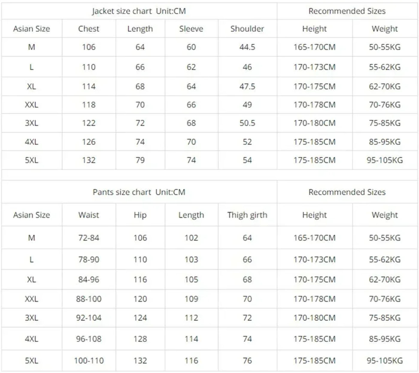The height and width of the screenshot is (373, 419).
Task: Click the 95-105KG weight in jacket table
Action: point(385,160)
